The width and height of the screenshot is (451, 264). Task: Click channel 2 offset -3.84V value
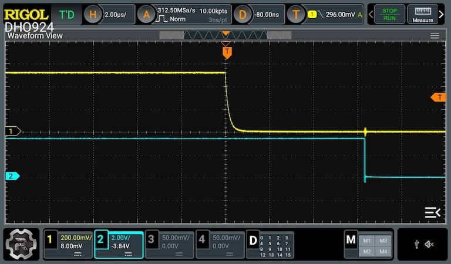point(120,246)
